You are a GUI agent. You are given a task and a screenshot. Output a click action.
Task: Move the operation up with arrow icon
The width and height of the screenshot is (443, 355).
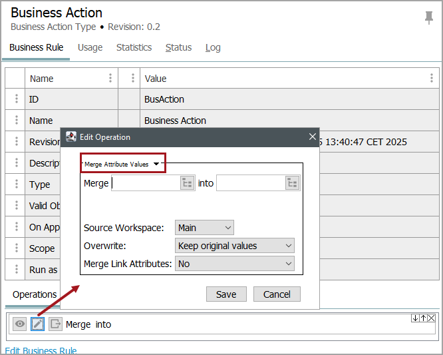pyautogui.click(x=423, y=318)
